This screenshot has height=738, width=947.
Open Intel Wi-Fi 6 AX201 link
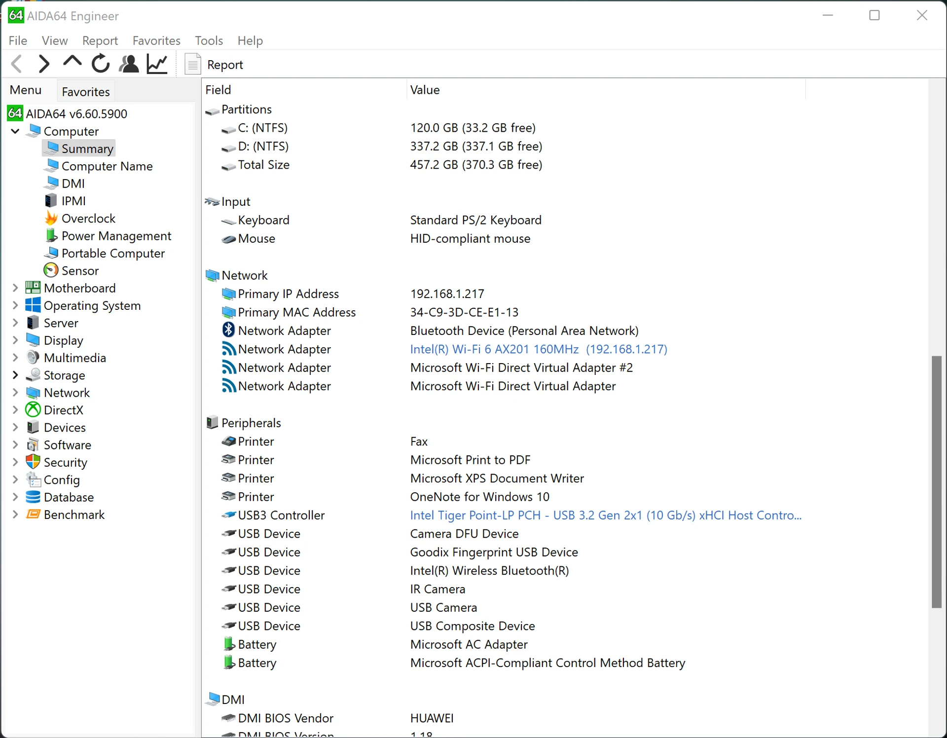(x=539, y=349)
